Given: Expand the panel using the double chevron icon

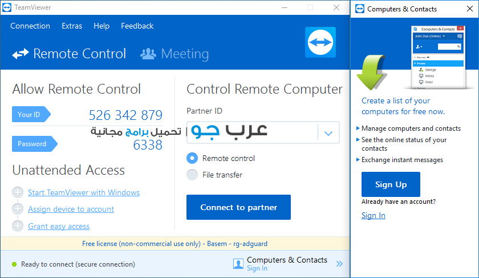Looking at the screenshot, I should click(339, 264).
